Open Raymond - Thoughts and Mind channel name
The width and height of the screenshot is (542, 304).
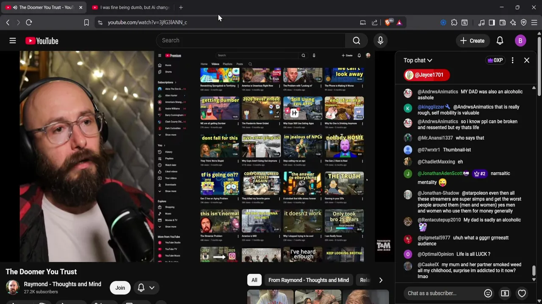click(x=62, y=284)
